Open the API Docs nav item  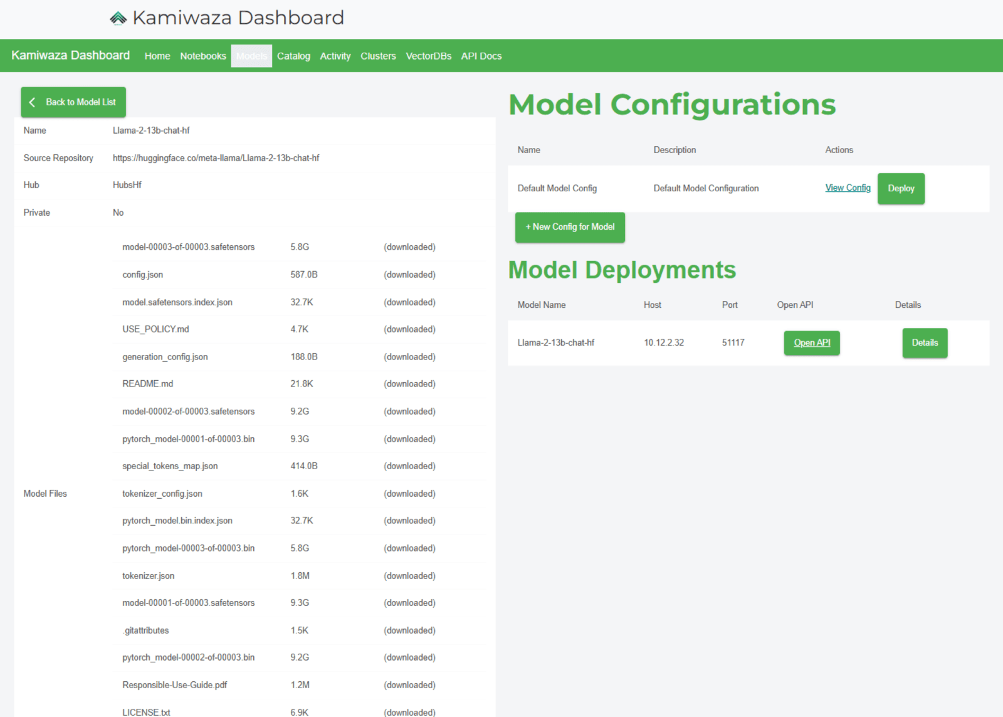coord(481,56)
